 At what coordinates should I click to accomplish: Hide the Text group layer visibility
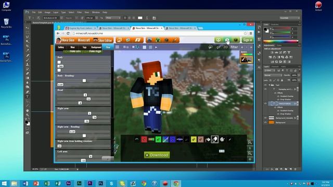pyautogui.click(x=265, y=85)
